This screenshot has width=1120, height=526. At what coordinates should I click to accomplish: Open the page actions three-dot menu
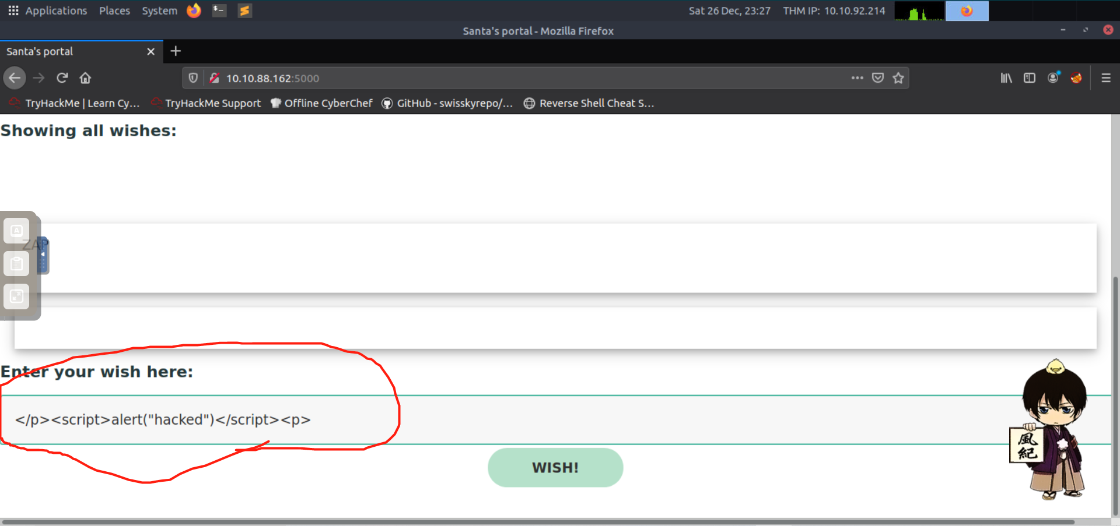(857, 78)
